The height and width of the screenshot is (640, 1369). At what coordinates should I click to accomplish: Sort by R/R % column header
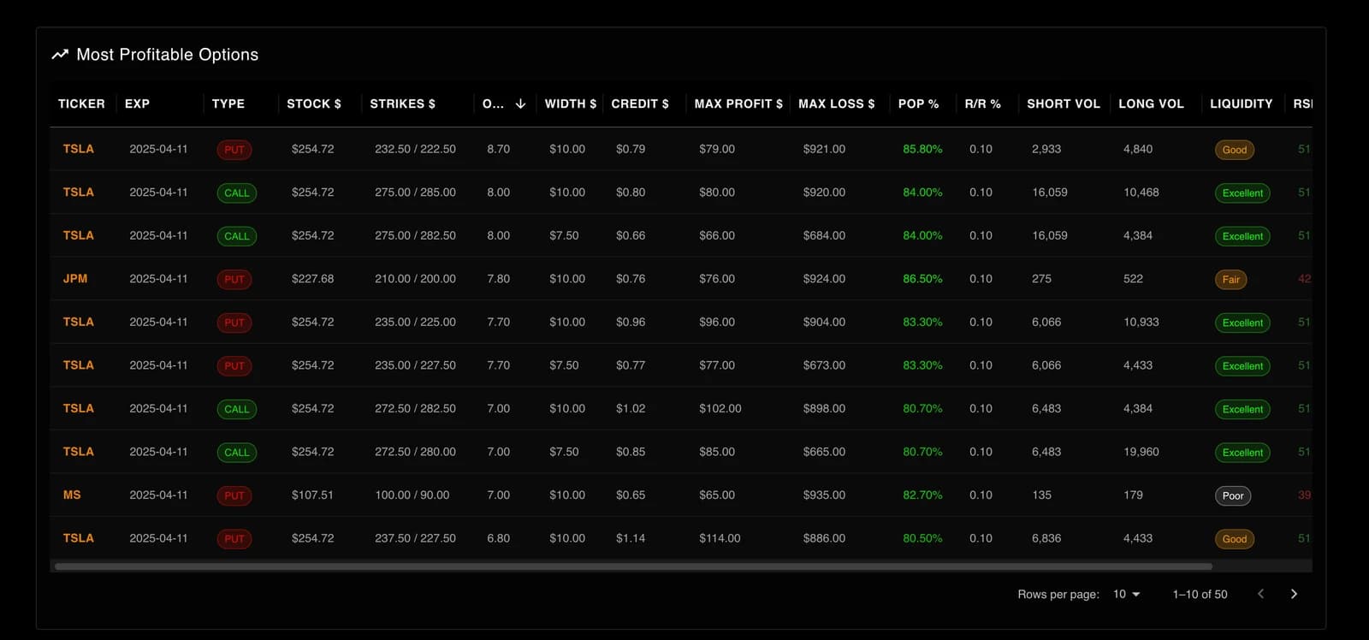tap(982, 104)
